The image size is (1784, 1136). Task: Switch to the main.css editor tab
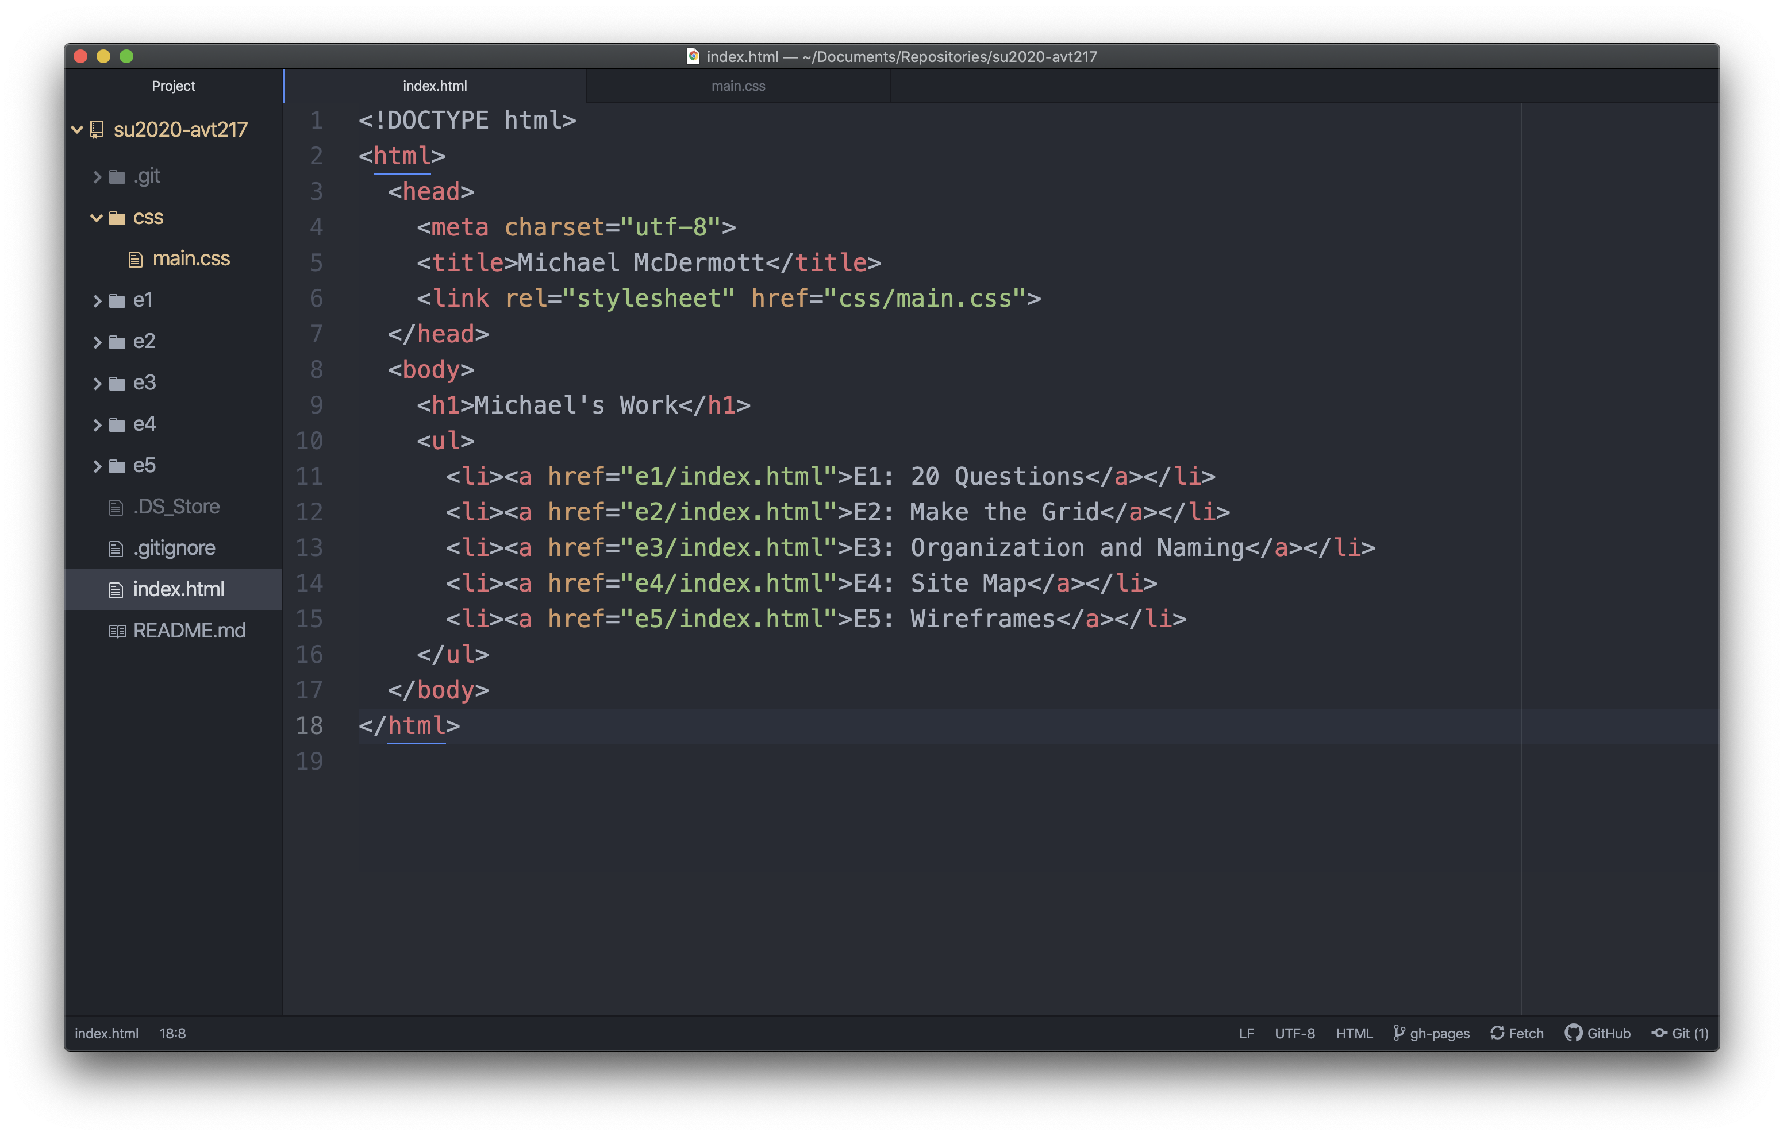pyautogui.click(x=739, y=86)
